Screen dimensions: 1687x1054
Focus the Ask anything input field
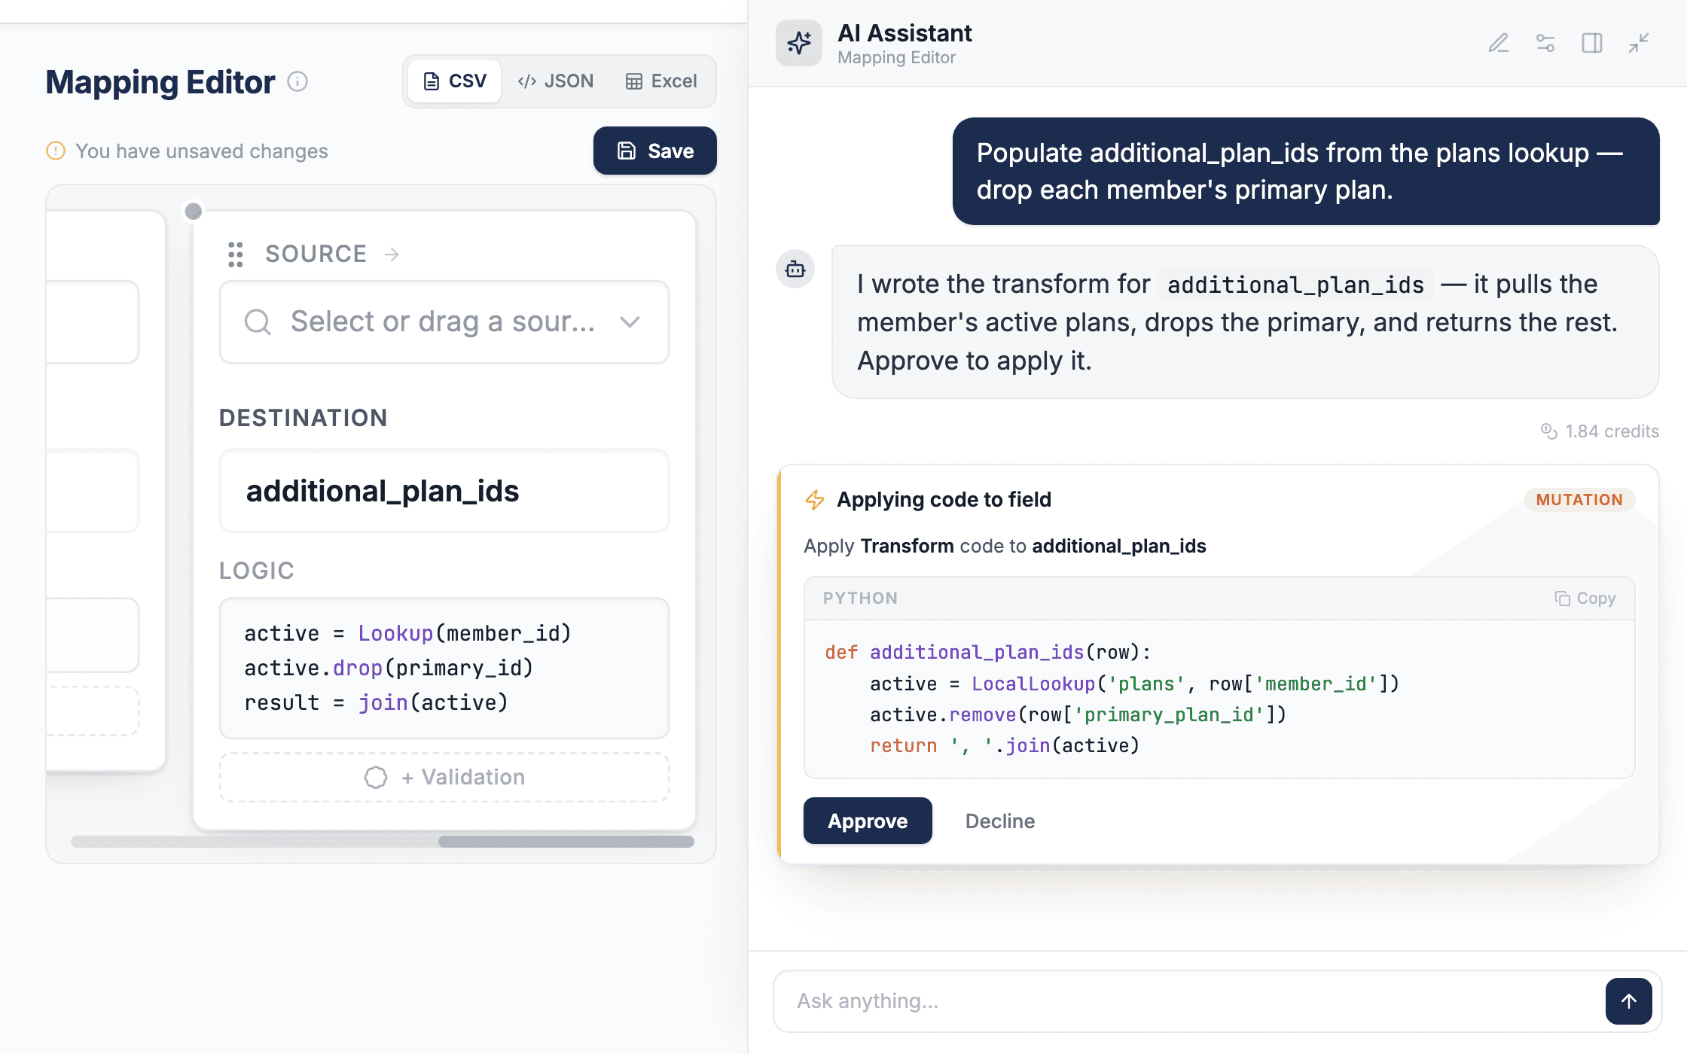(x=1190, y=1001)
